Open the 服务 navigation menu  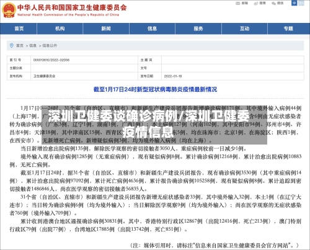198,29
